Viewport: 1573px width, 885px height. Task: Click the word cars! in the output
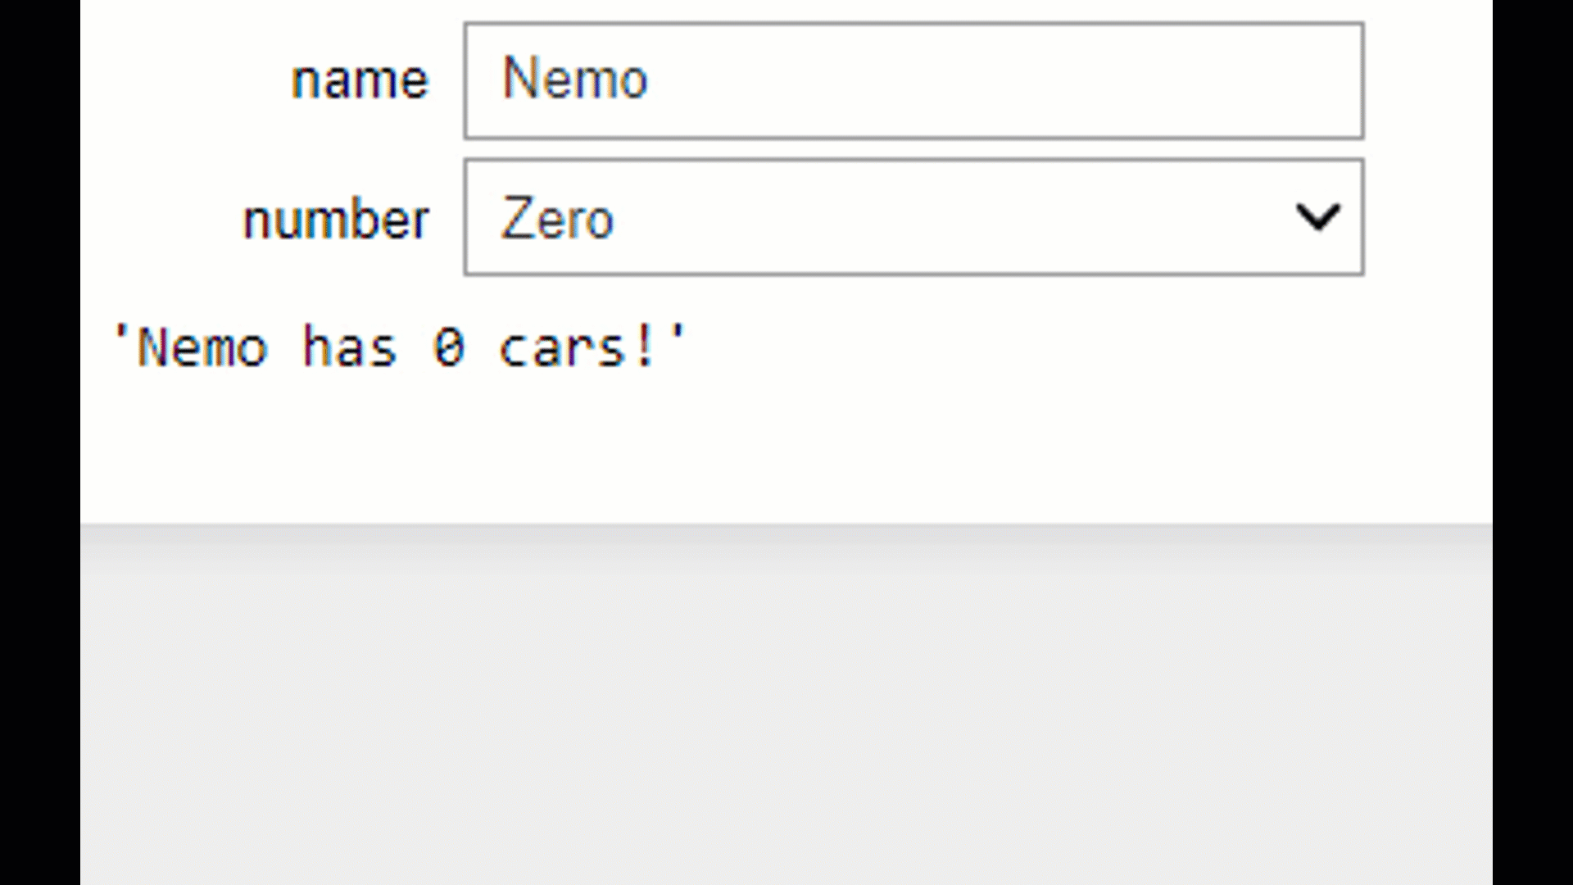(578, 347)
